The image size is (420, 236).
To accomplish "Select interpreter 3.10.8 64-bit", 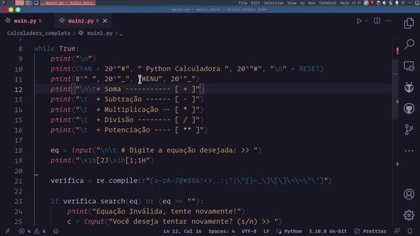I will tap(327, 231).
